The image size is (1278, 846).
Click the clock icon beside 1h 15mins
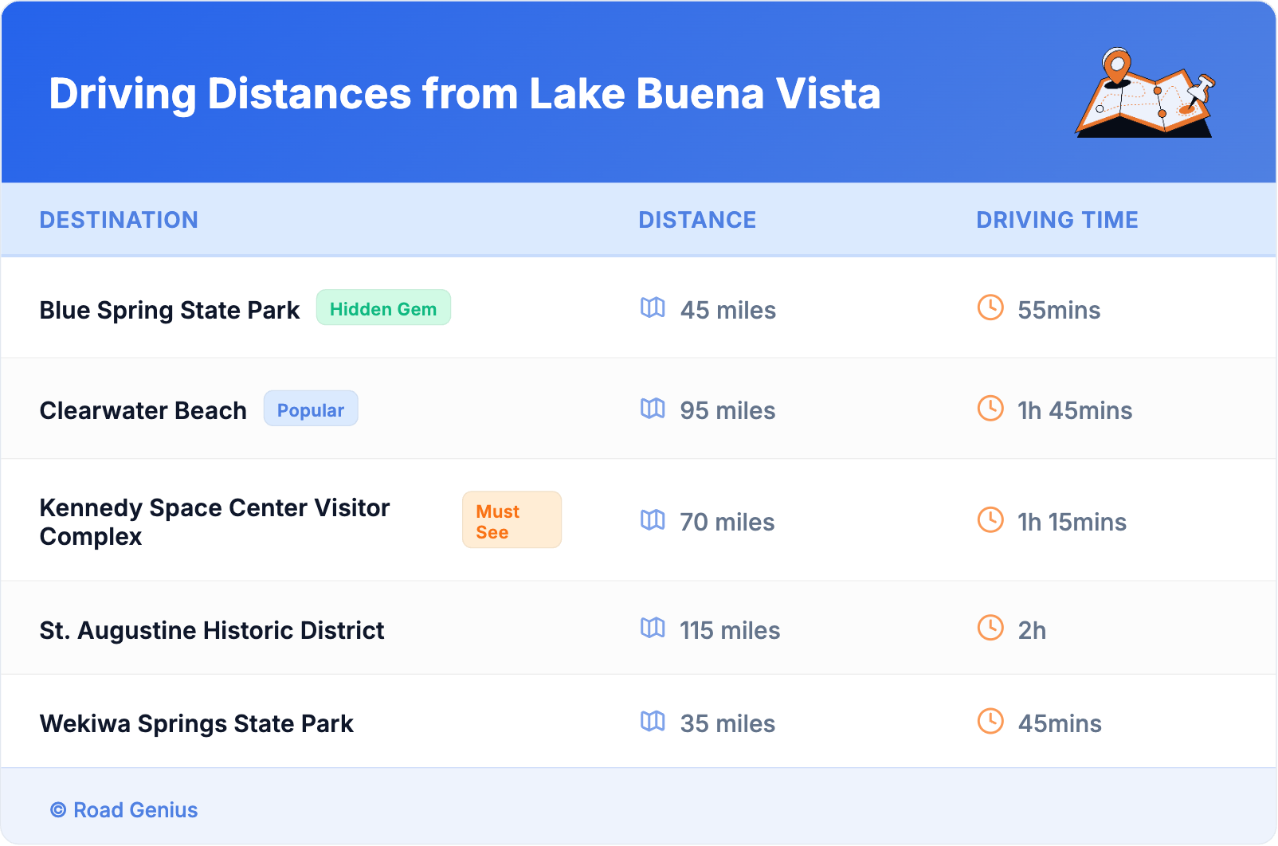click(x=990, y=520)
